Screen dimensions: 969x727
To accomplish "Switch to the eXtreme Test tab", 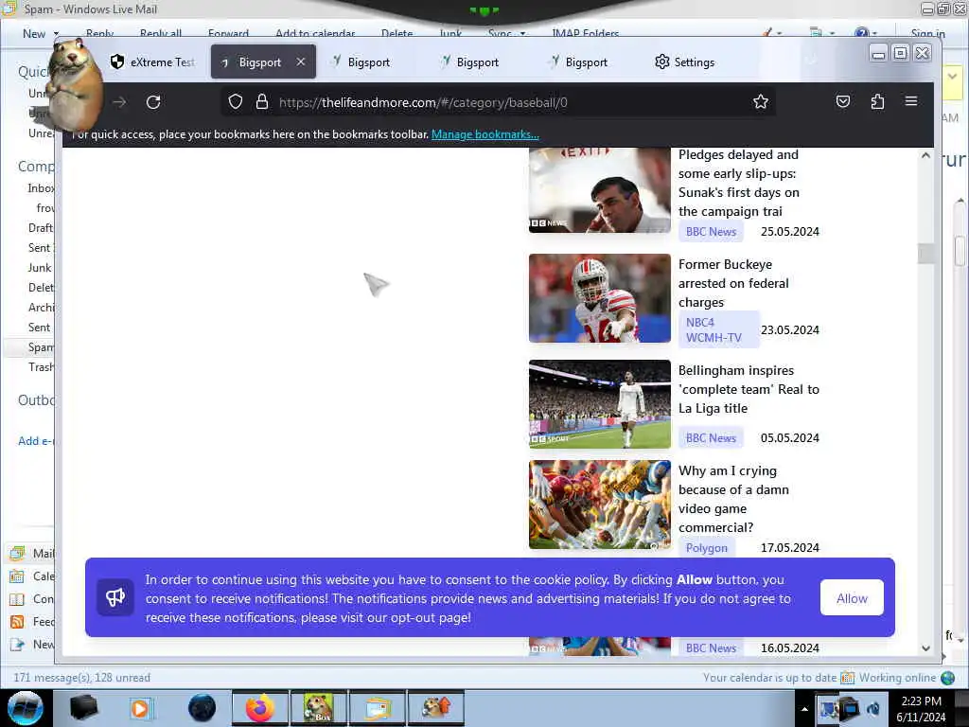I will click(x=152, y=62).
